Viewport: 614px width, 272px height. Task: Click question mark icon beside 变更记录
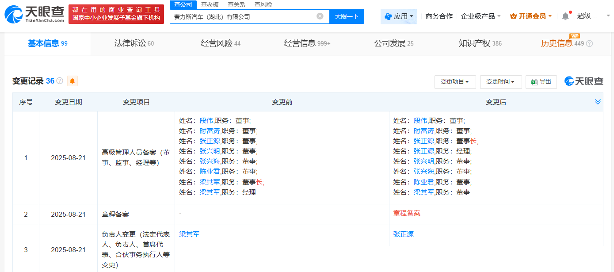click(60, 81)
